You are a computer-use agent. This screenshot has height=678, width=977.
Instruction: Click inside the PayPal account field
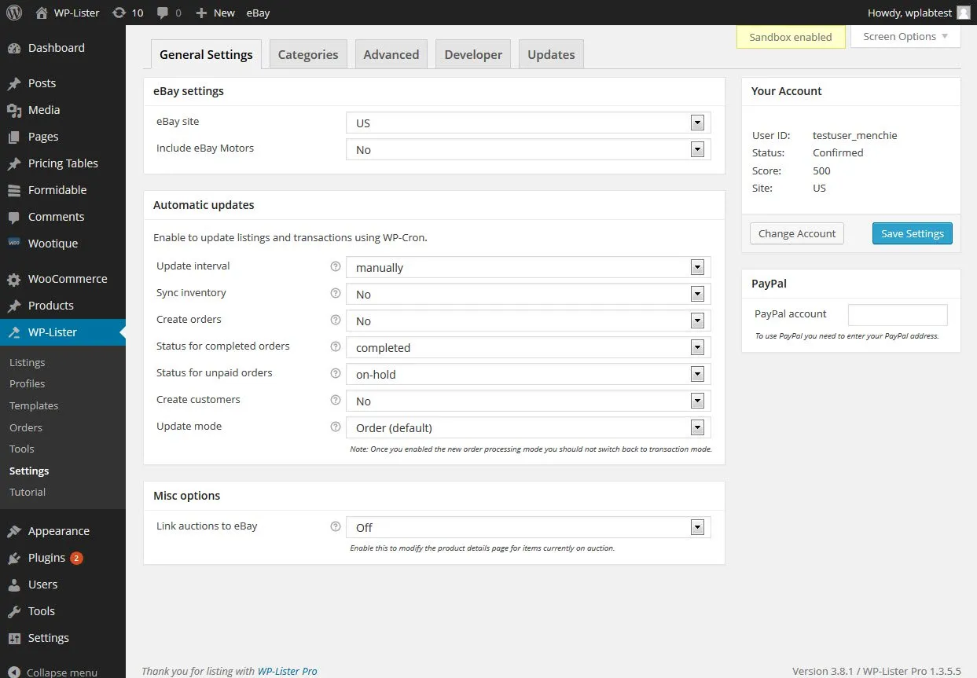[x=898, y=314]
